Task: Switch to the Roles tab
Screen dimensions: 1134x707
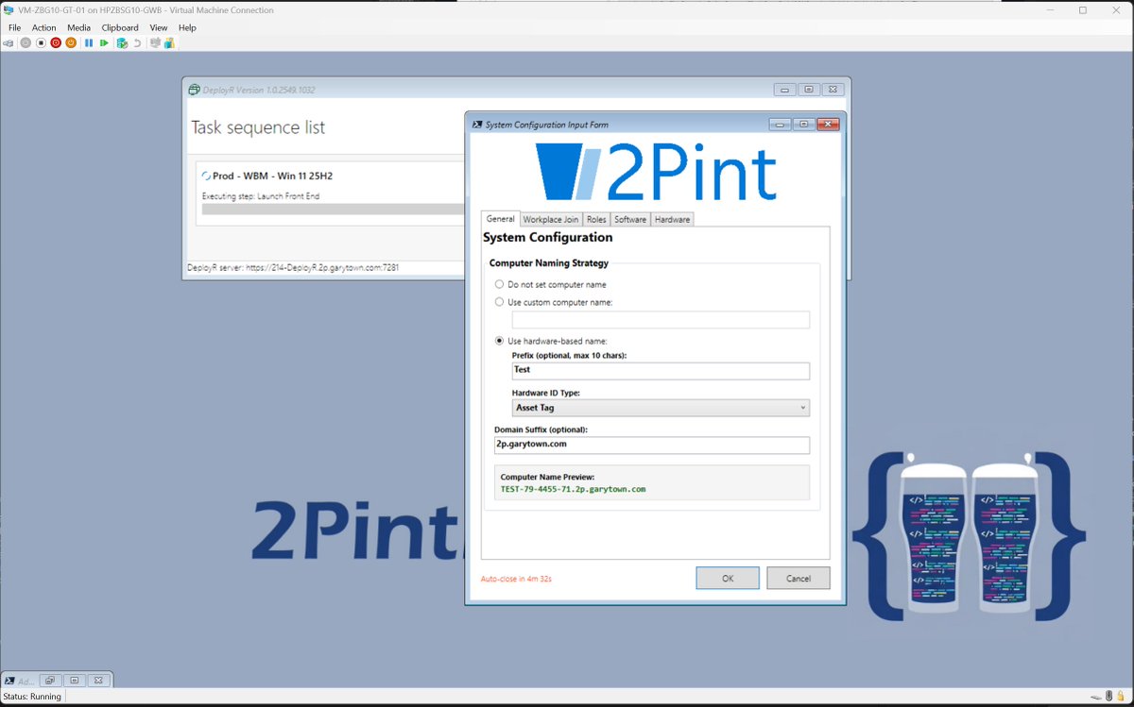Action: pyautogui.click(x=595, y=219)
